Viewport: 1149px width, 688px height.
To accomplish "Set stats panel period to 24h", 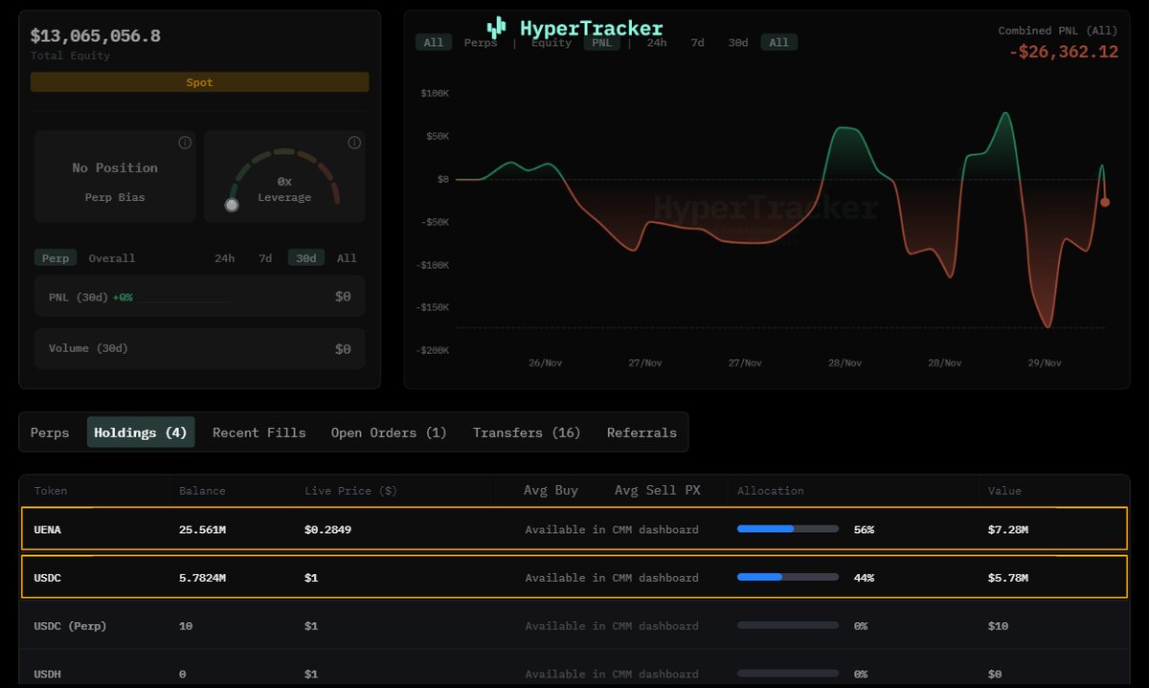I will click(x=224, y=258).
